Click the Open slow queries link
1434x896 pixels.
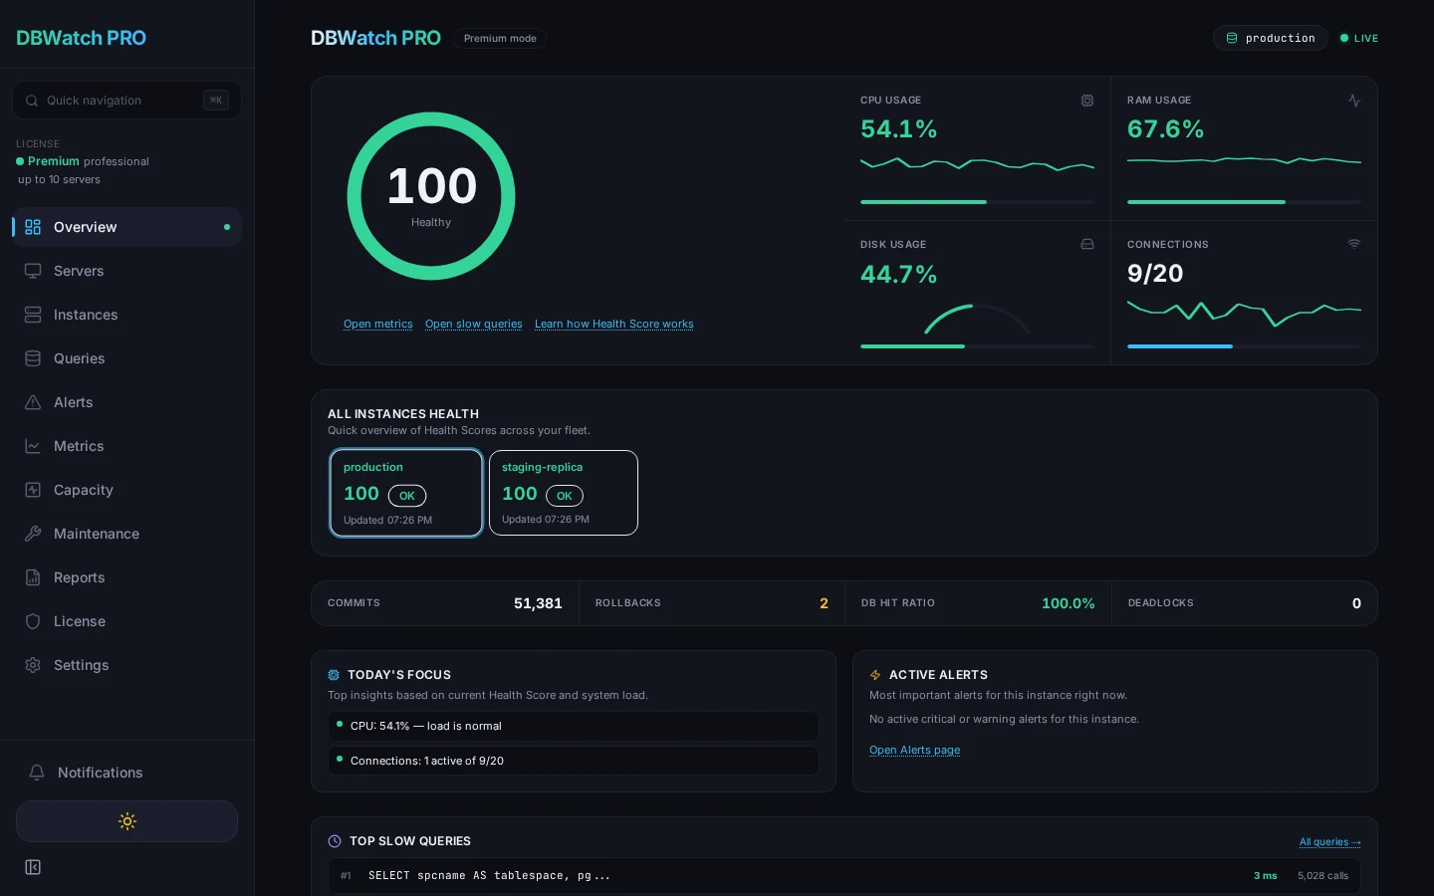474,324
